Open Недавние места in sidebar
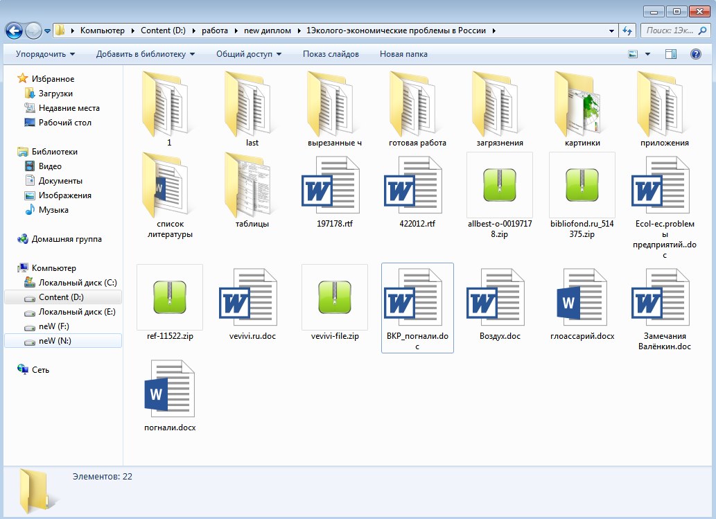The width and height of the screenshot is (716, 519). 69,107
